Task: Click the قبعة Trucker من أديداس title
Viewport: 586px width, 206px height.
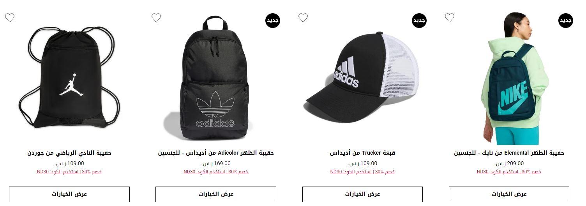Action: point(362,153)
